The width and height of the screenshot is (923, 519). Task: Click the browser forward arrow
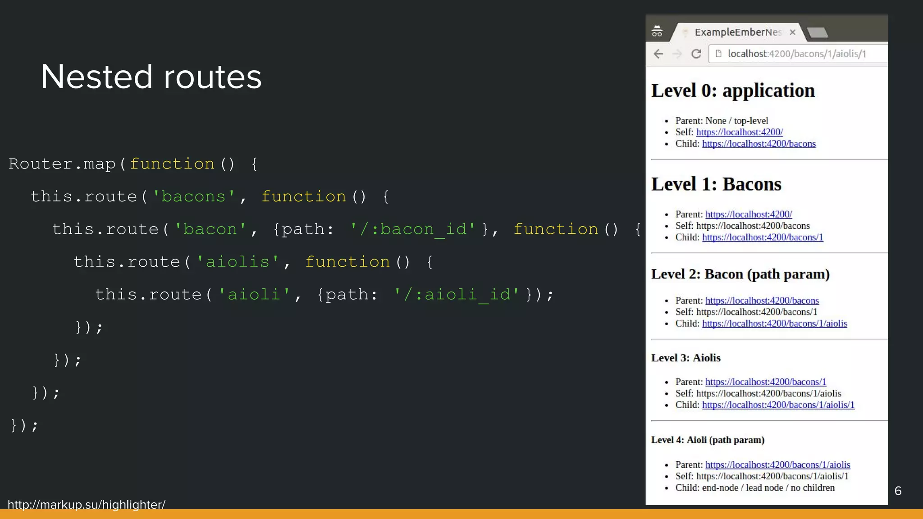pos(677,54)
